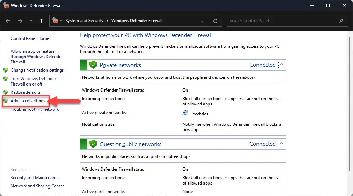Select the Itechtics network name
353x196 pixels.
pyautogui.click(x=200, y=114)
